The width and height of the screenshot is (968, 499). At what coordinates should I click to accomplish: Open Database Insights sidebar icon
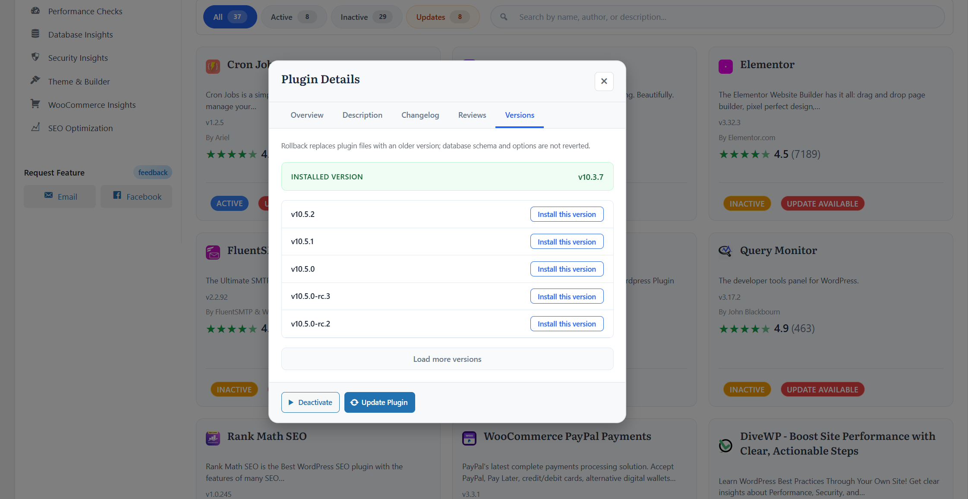[x=35, y=34]
